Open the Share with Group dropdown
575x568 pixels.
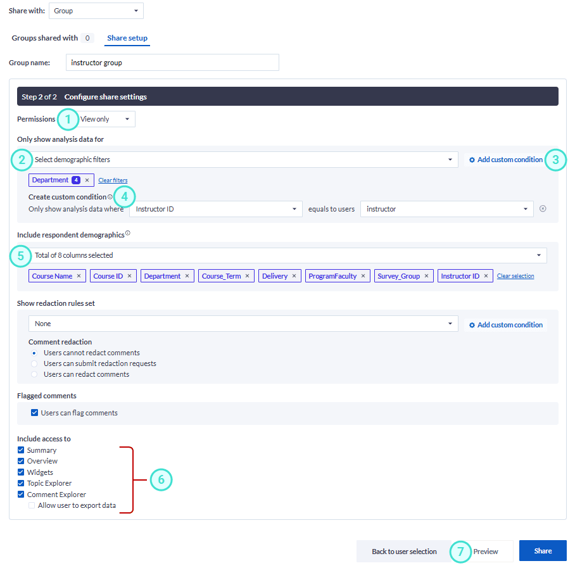pyautogui.click(x=96, y=11)
